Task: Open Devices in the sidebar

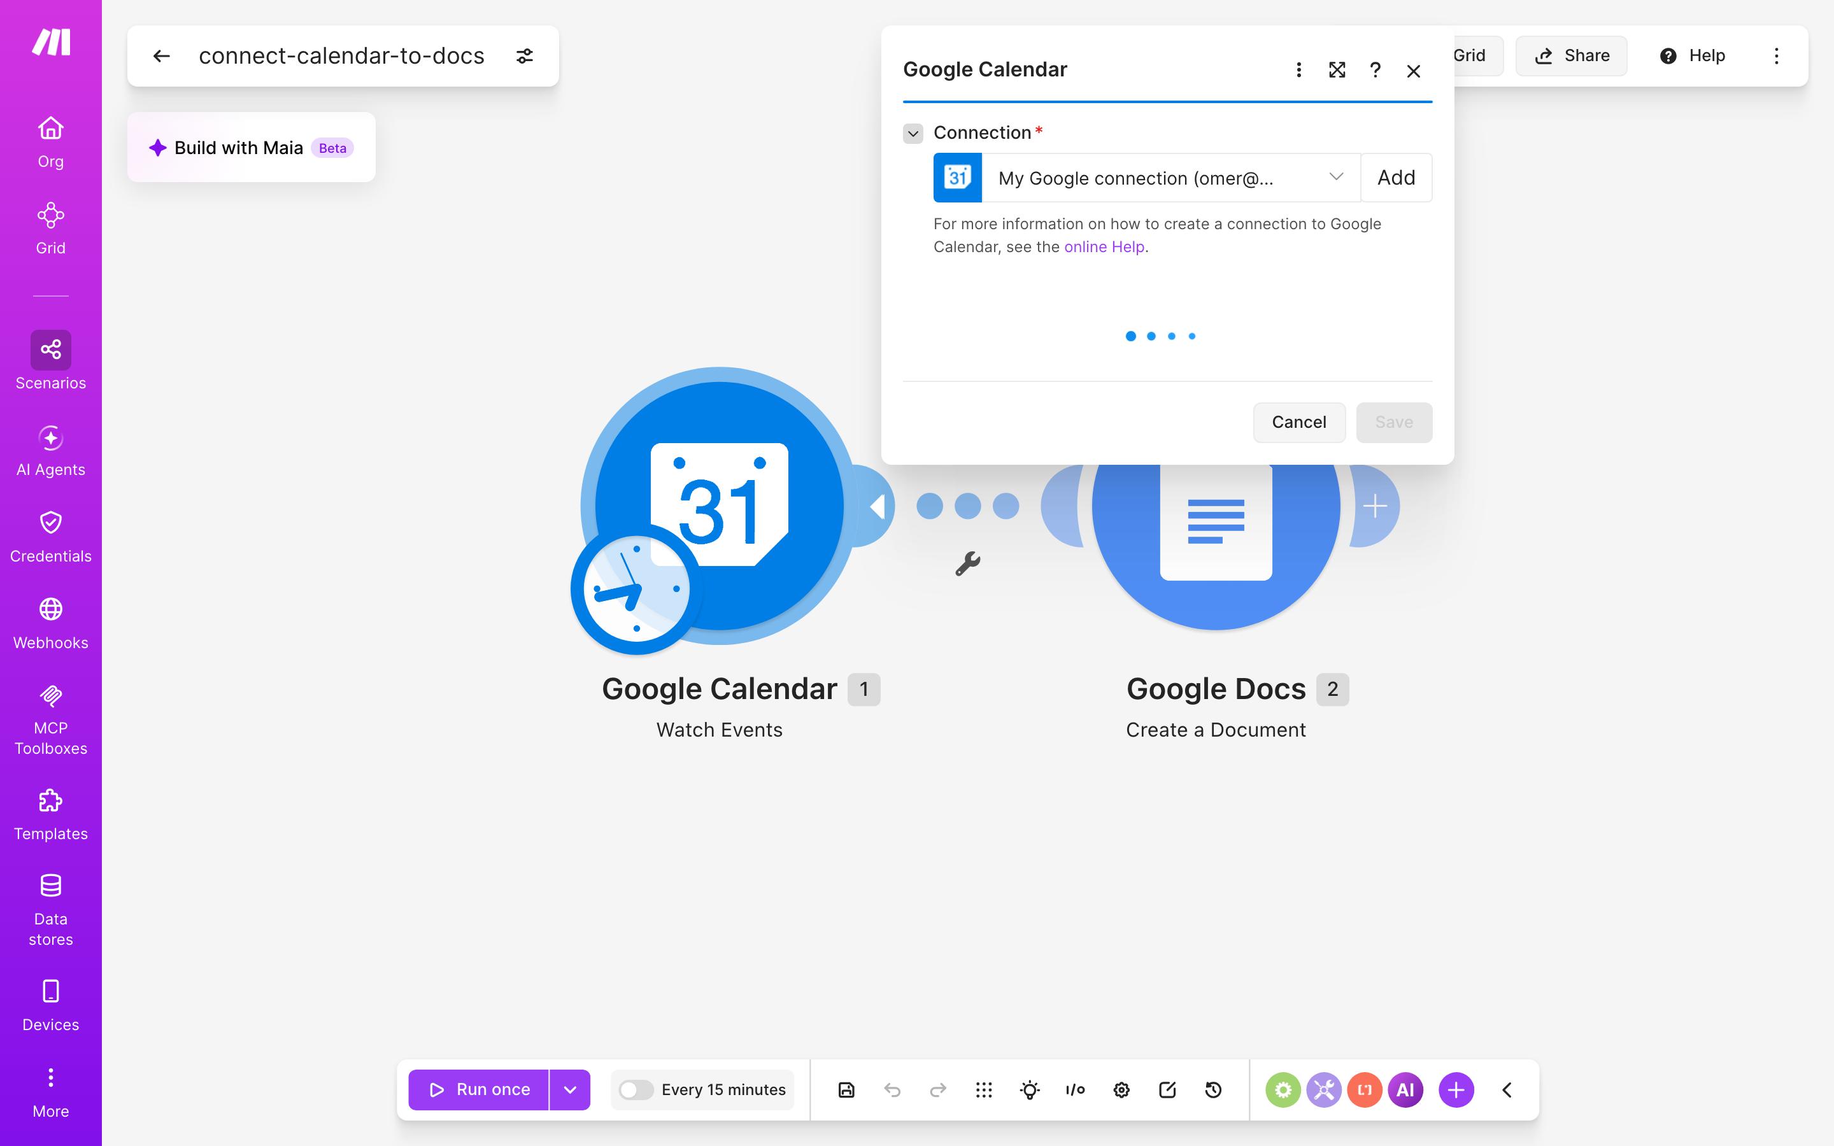Action: tap(51, 1006)
